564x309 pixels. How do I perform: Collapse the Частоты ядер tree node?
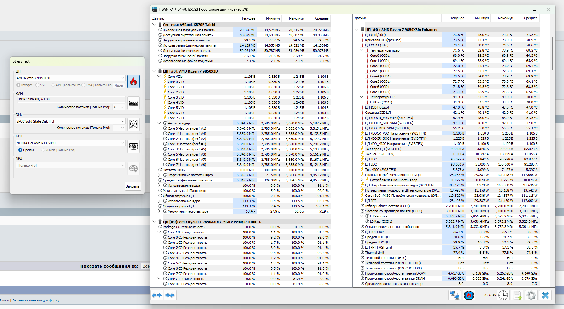click(x=159, y=123)
